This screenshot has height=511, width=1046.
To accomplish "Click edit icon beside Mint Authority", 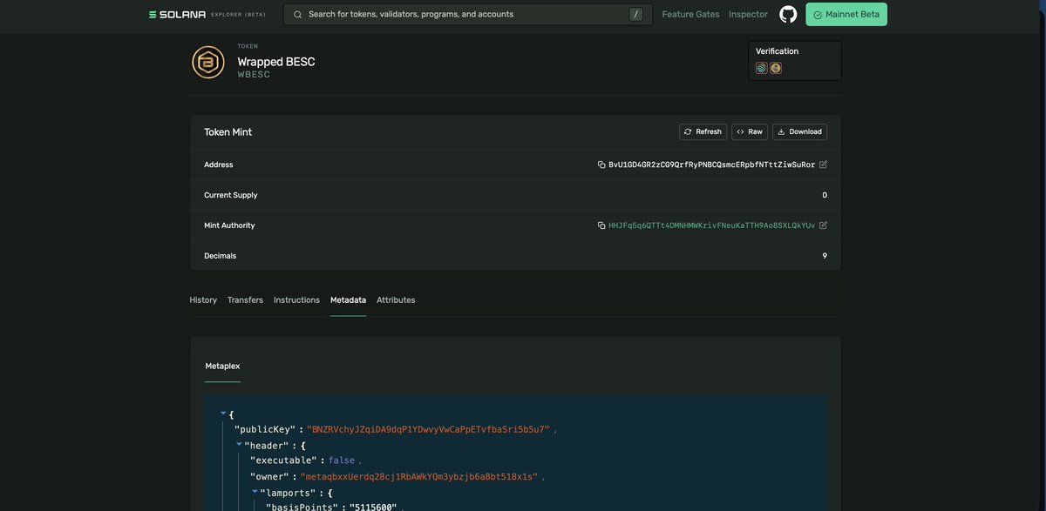I will [824, 225].
